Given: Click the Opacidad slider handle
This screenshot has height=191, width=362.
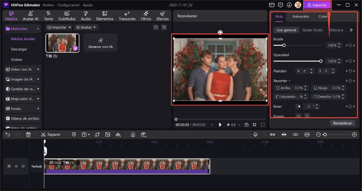Looking at the screenshot, I should pyautogui.click(x=321, y=61).
